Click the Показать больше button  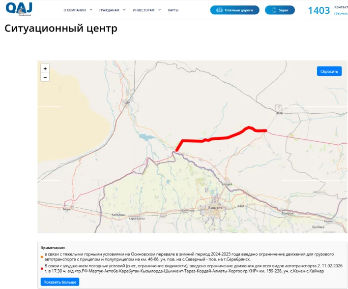[59, 282]
